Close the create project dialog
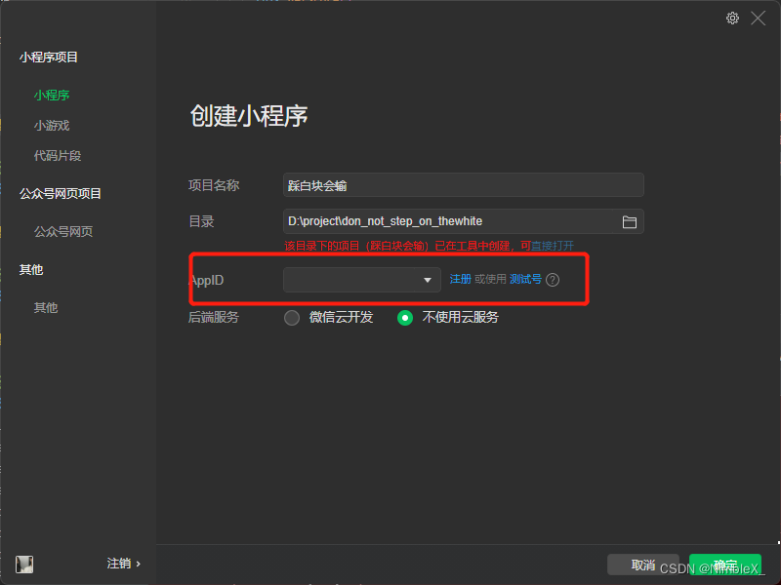781x585 pixels. [x=759, y=19]
